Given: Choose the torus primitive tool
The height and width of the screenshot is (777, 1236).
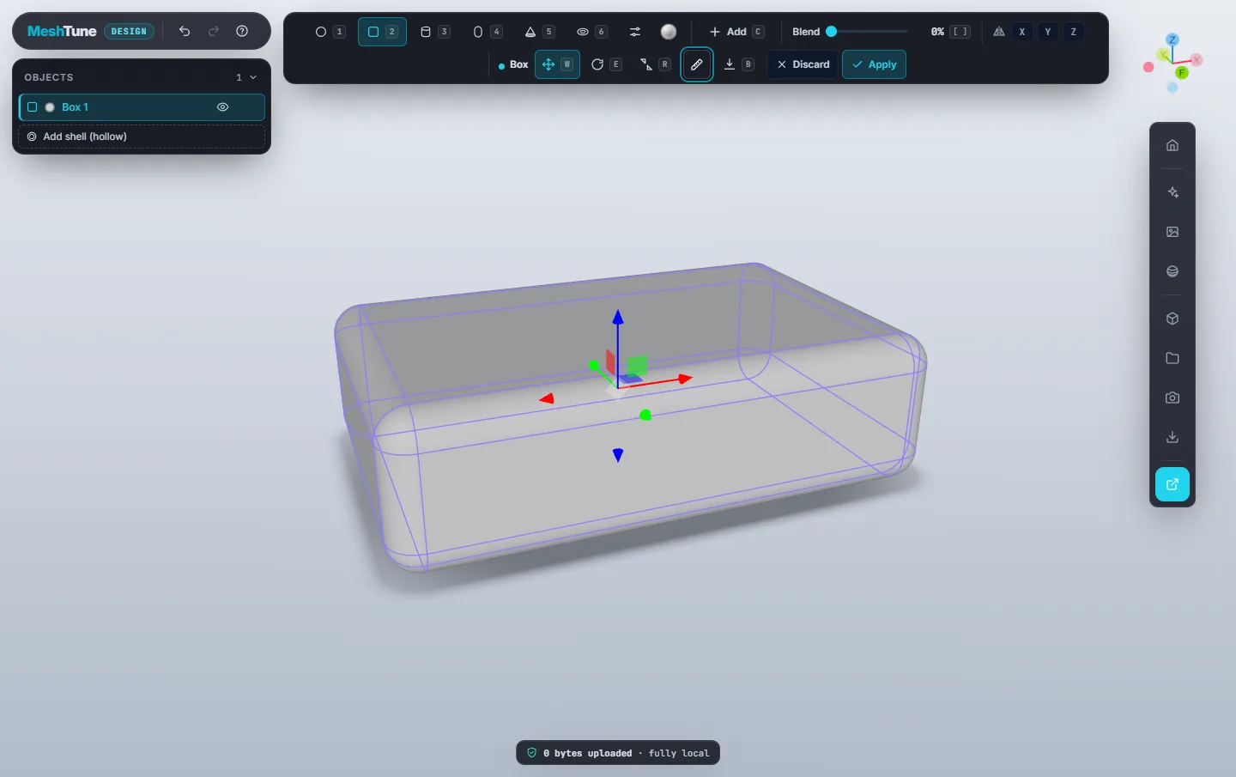Looking at the screenshot, I should [591, 32].
